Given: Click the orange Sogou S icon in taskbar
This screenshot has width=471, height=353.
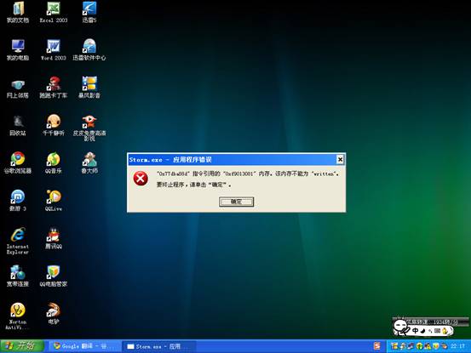Looking at the screenshot, I should click(377, 346).
